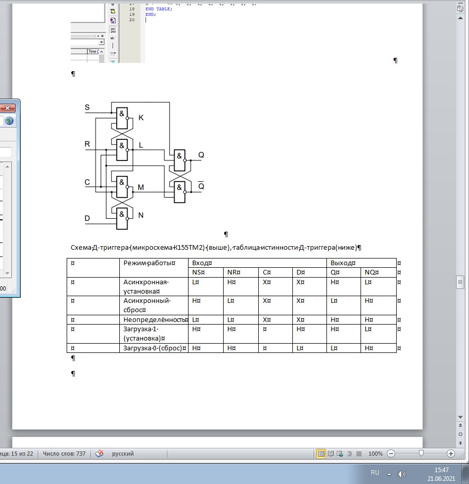Image resolution: width=469 pixels, height=484 pixels.
Task: Click the 'NR' column header cell
Action: (x=241, y=272)
